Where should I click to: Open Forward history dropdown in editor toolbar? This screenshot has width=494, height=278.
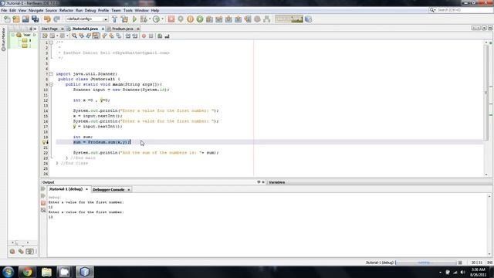pyautogui.click(x=67, y=36)
